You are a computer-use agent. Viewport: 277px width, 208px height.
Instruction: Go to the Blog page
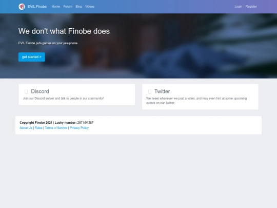(x=78, y=7)
